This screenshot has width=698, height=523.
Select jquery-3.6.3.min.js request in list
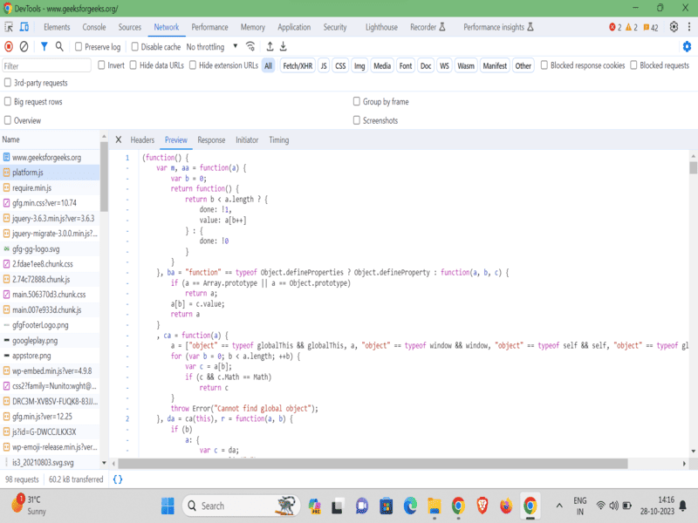coord(52,218)
